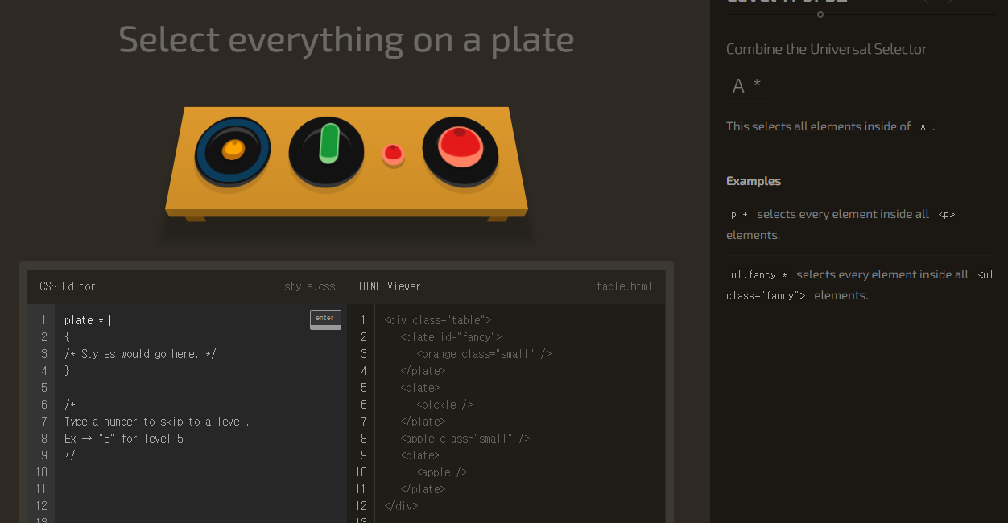Click the 'Ex → "5" for level 5' line
The width and height of the screenshot is (1008, 523).
pyautogui.click(x=124, y=439)
